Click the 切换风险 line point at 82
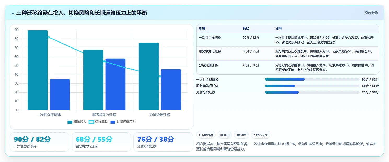 tap(49, 37)
